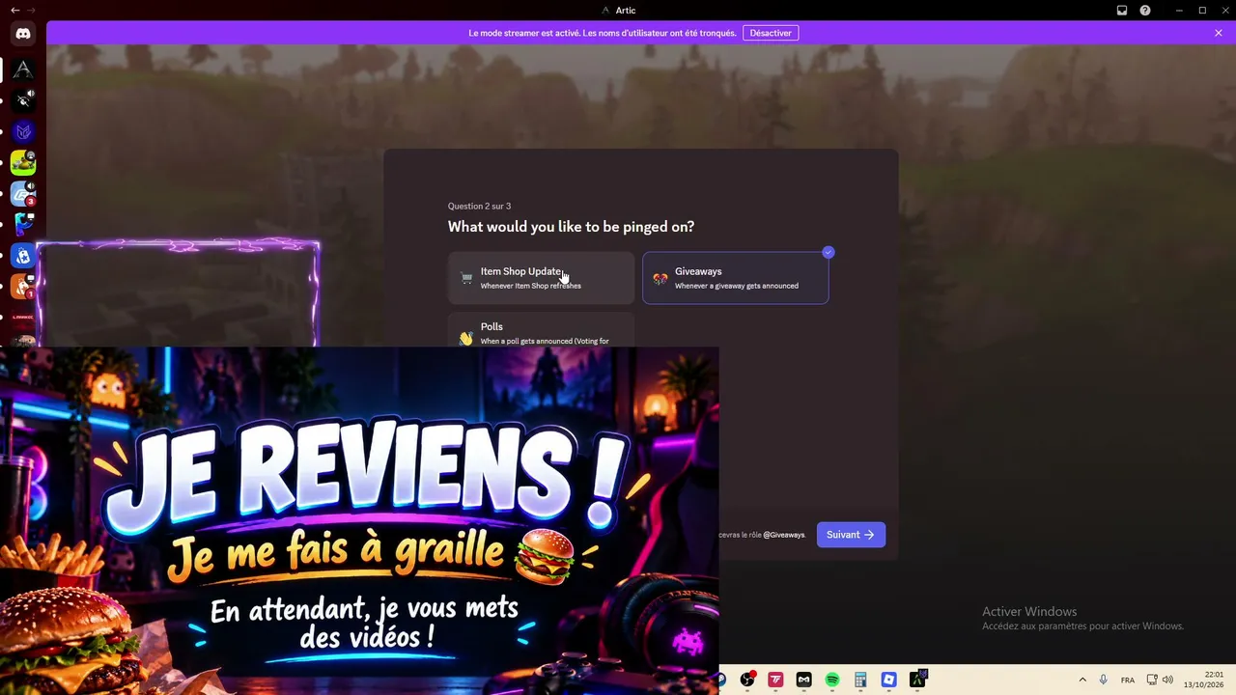Open Discord direct messages home icon

tap(23, 34)
